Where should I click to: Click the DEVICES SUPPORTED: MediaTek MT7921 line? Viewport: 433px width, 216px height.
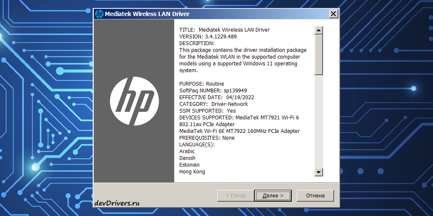click(x=239, y=118)
